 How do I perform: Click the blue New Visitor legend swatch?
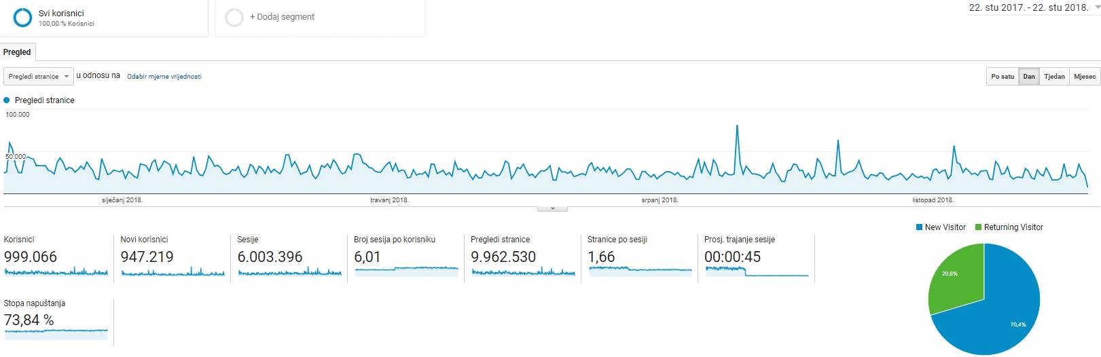tap(920, 227)
